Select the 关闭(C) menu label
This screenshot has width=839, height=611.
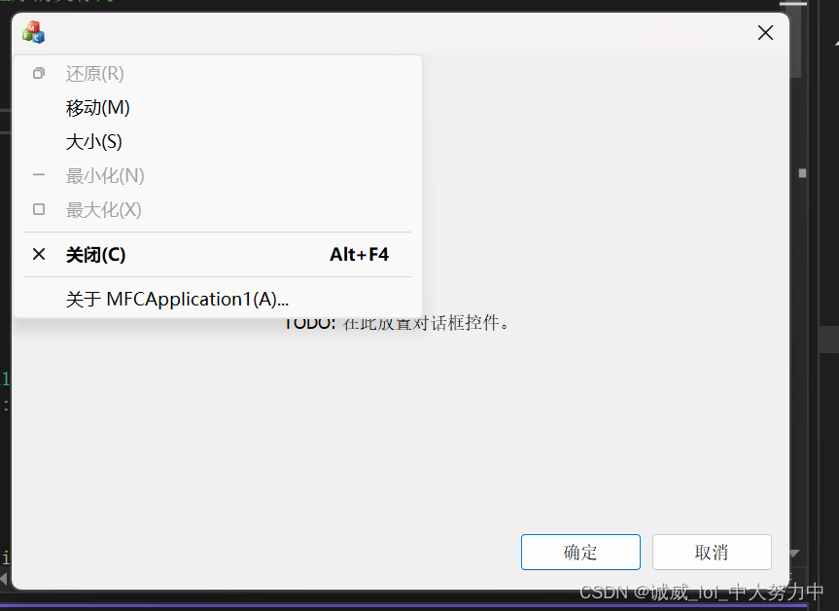96,254
